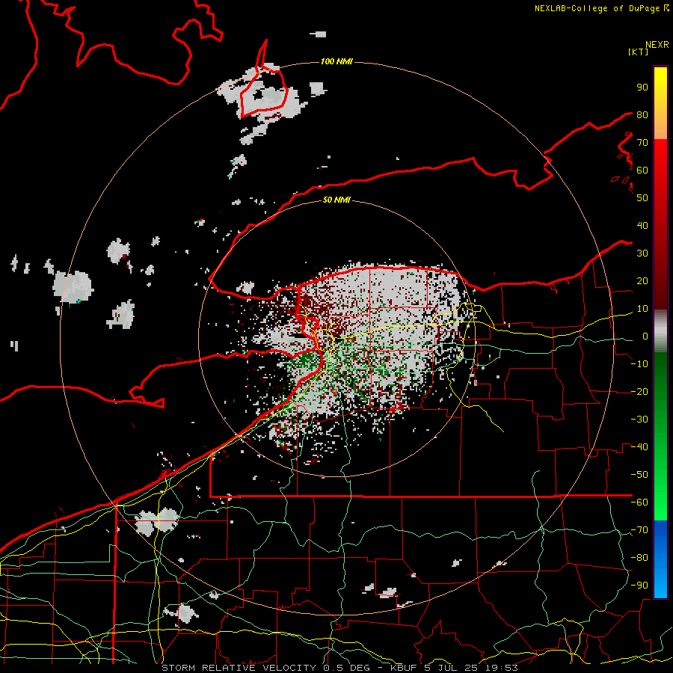Image resolution: width=673 pixels, height=673 pixels.
Task: Click the -70 scale value
Action: tap(639, 529)
